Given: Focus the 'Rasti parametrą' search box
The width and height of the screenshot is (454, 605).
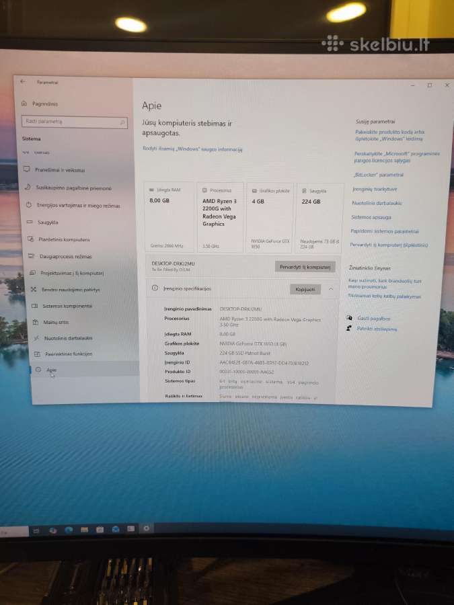Looking at the screenshot, I should [x=75, y=122].
